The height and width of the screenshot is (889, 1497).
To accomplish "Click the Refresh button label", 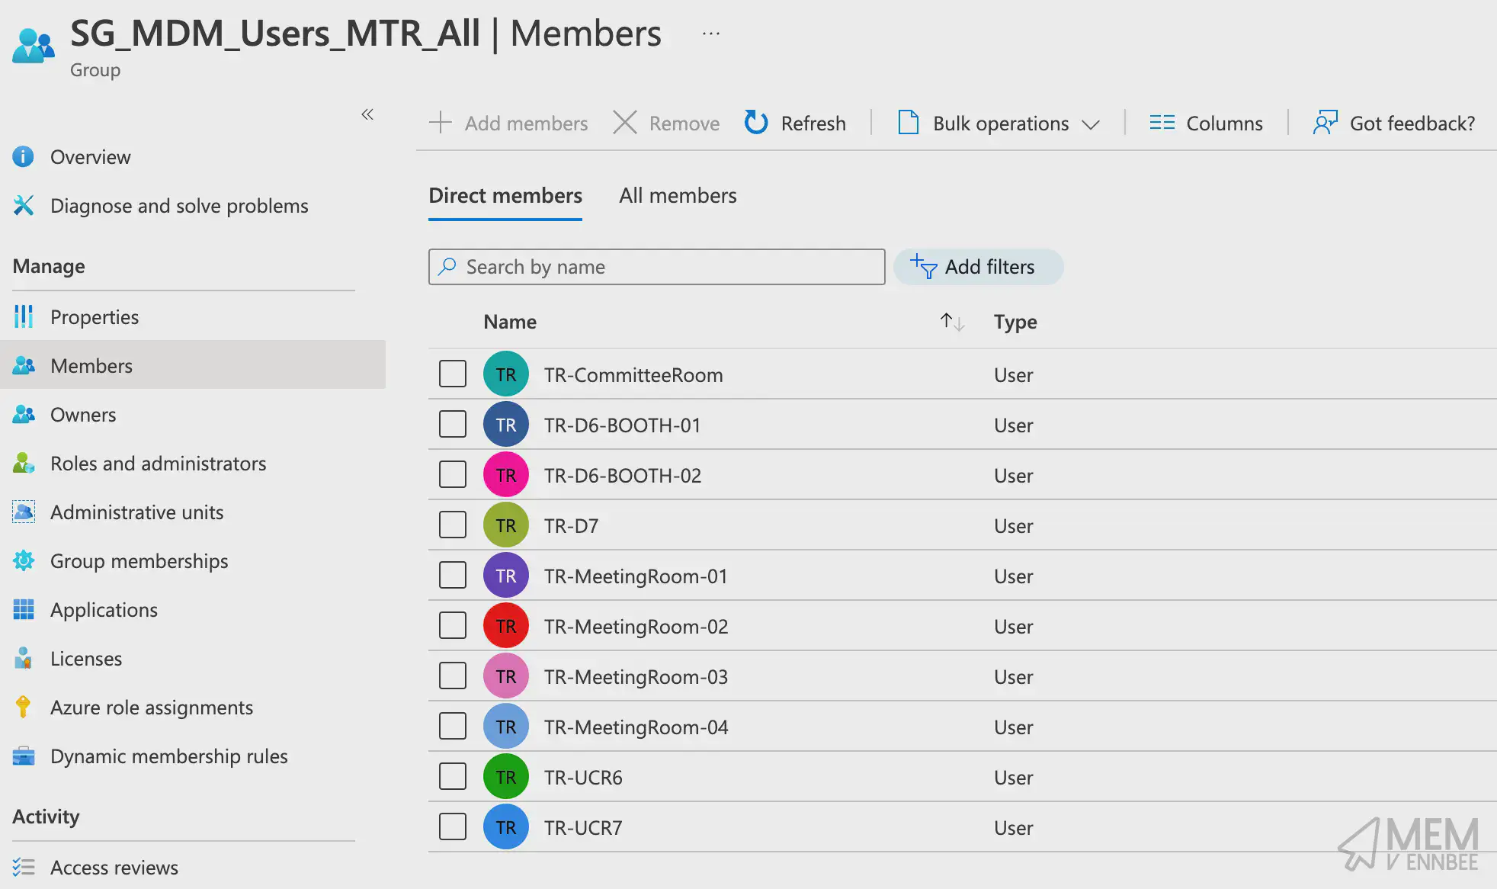I will click(x=813, y=124).
